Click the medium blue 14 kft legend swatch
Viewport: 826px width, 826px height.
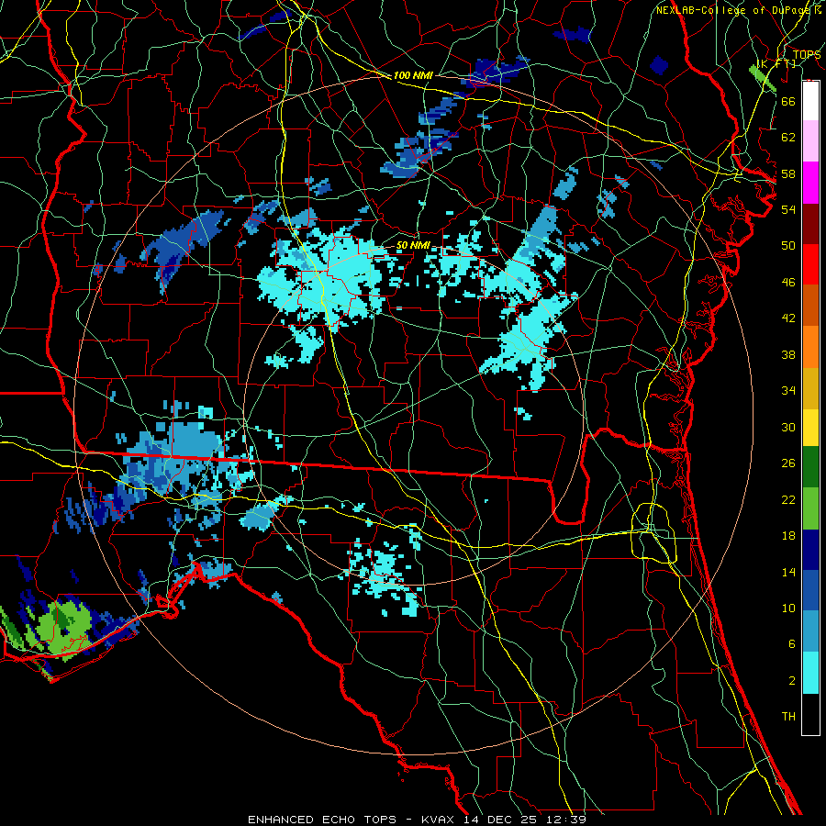point(810,590)
